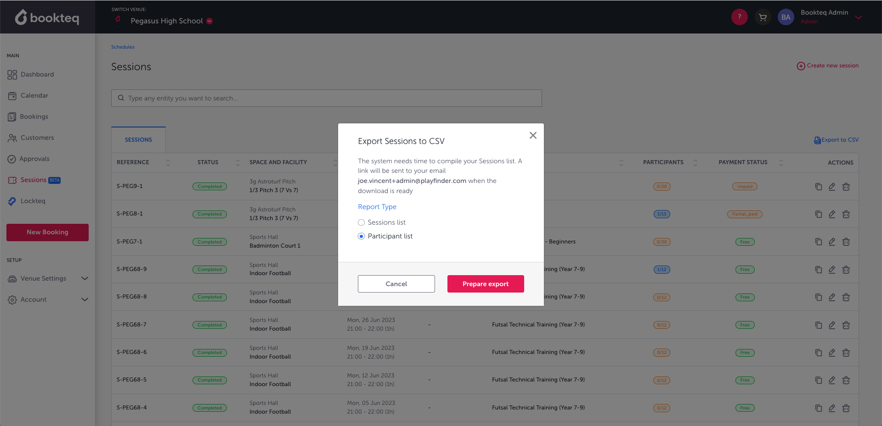Select the Sessions list radio option
Screen dimensions: 882x426
[362, 222]
